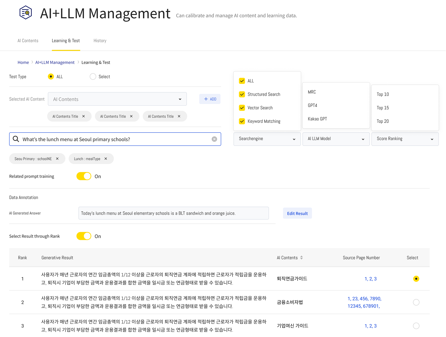Click the Data Annotation section label

(x=24, y=197)
